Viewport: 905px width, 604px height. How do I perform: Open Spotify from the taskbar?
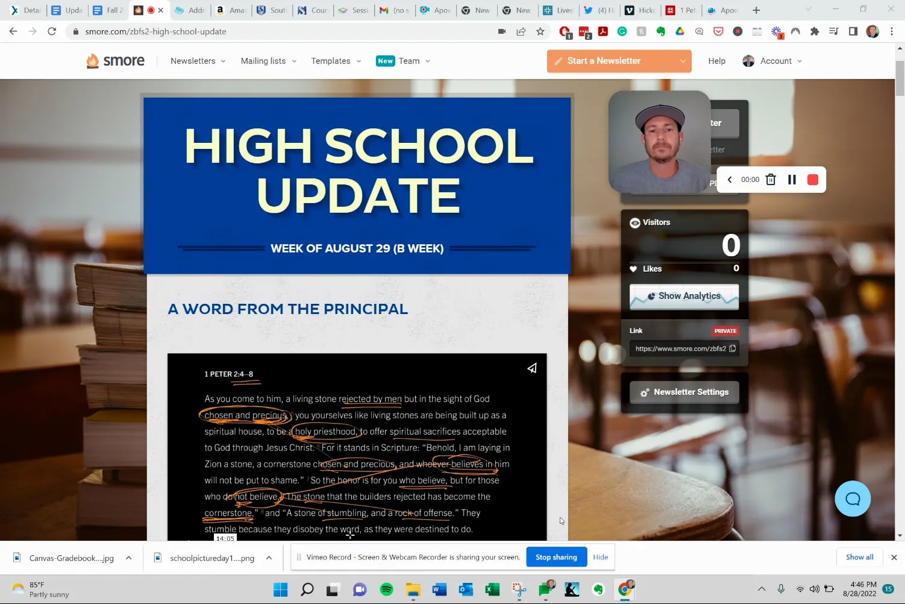(386, 589)
